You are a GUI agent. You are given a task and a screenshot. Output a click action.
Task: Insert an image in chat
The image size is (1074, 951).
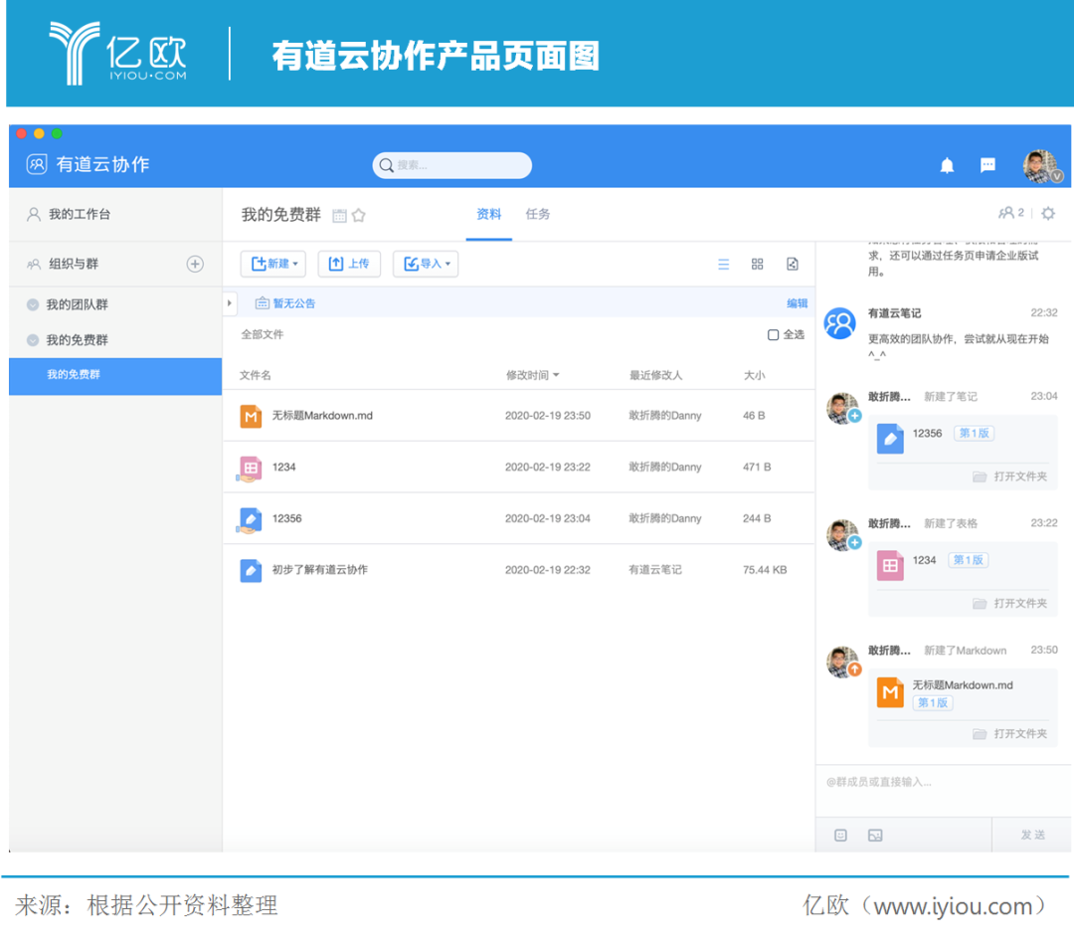[x=875, y=836]
